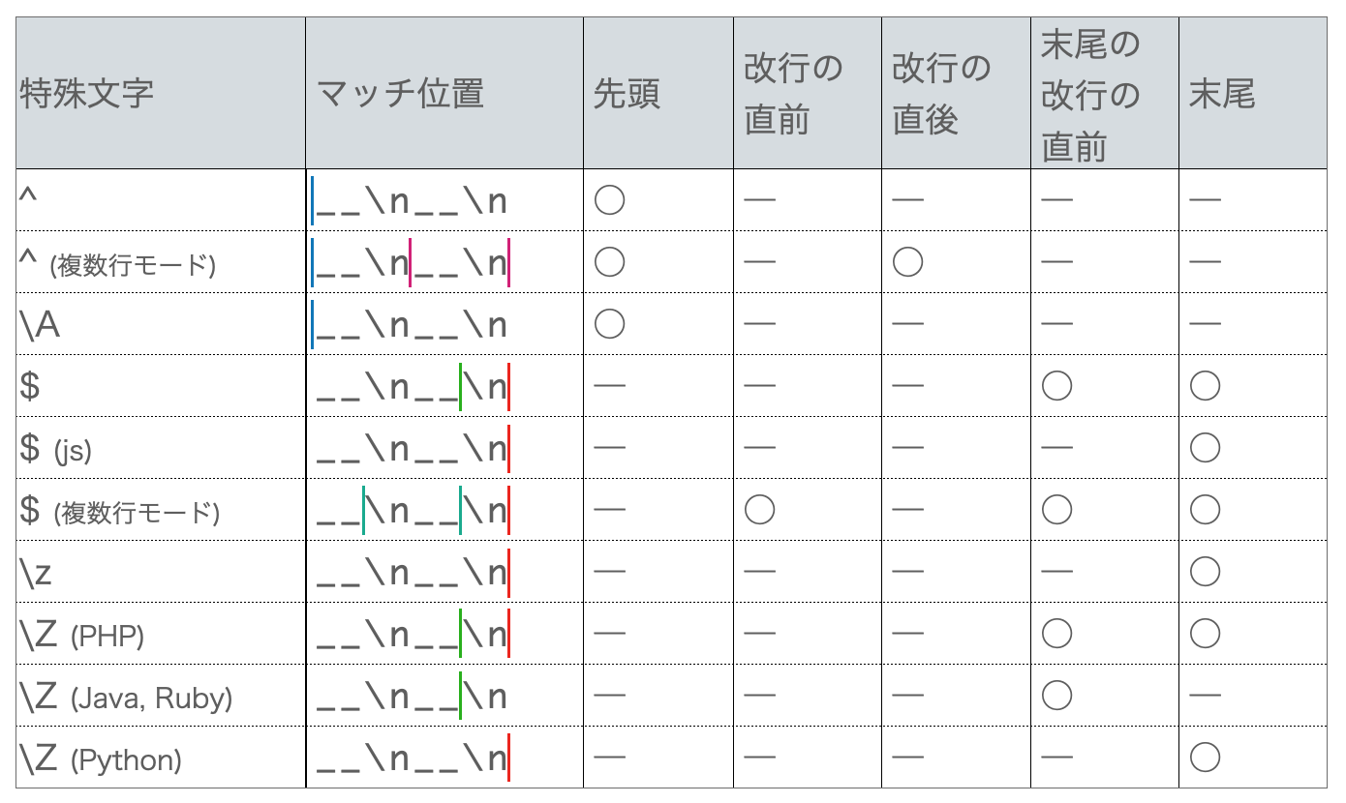The width and height of the screenshot is (1346, 803).
Task: Click the circle in the $ (js) row
Action: click(1206, 448)
